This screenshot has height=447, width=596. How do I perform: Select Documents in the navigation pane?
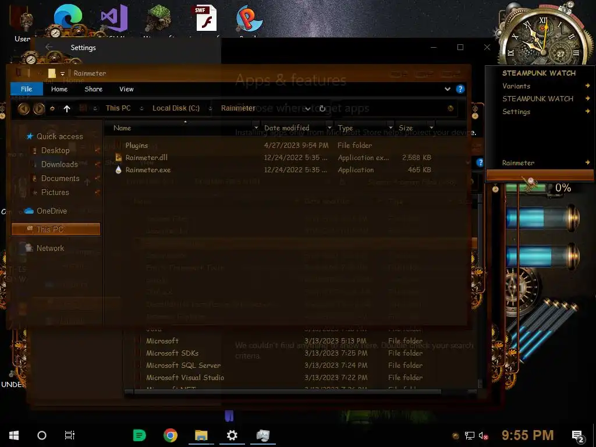tap(61, 179)
